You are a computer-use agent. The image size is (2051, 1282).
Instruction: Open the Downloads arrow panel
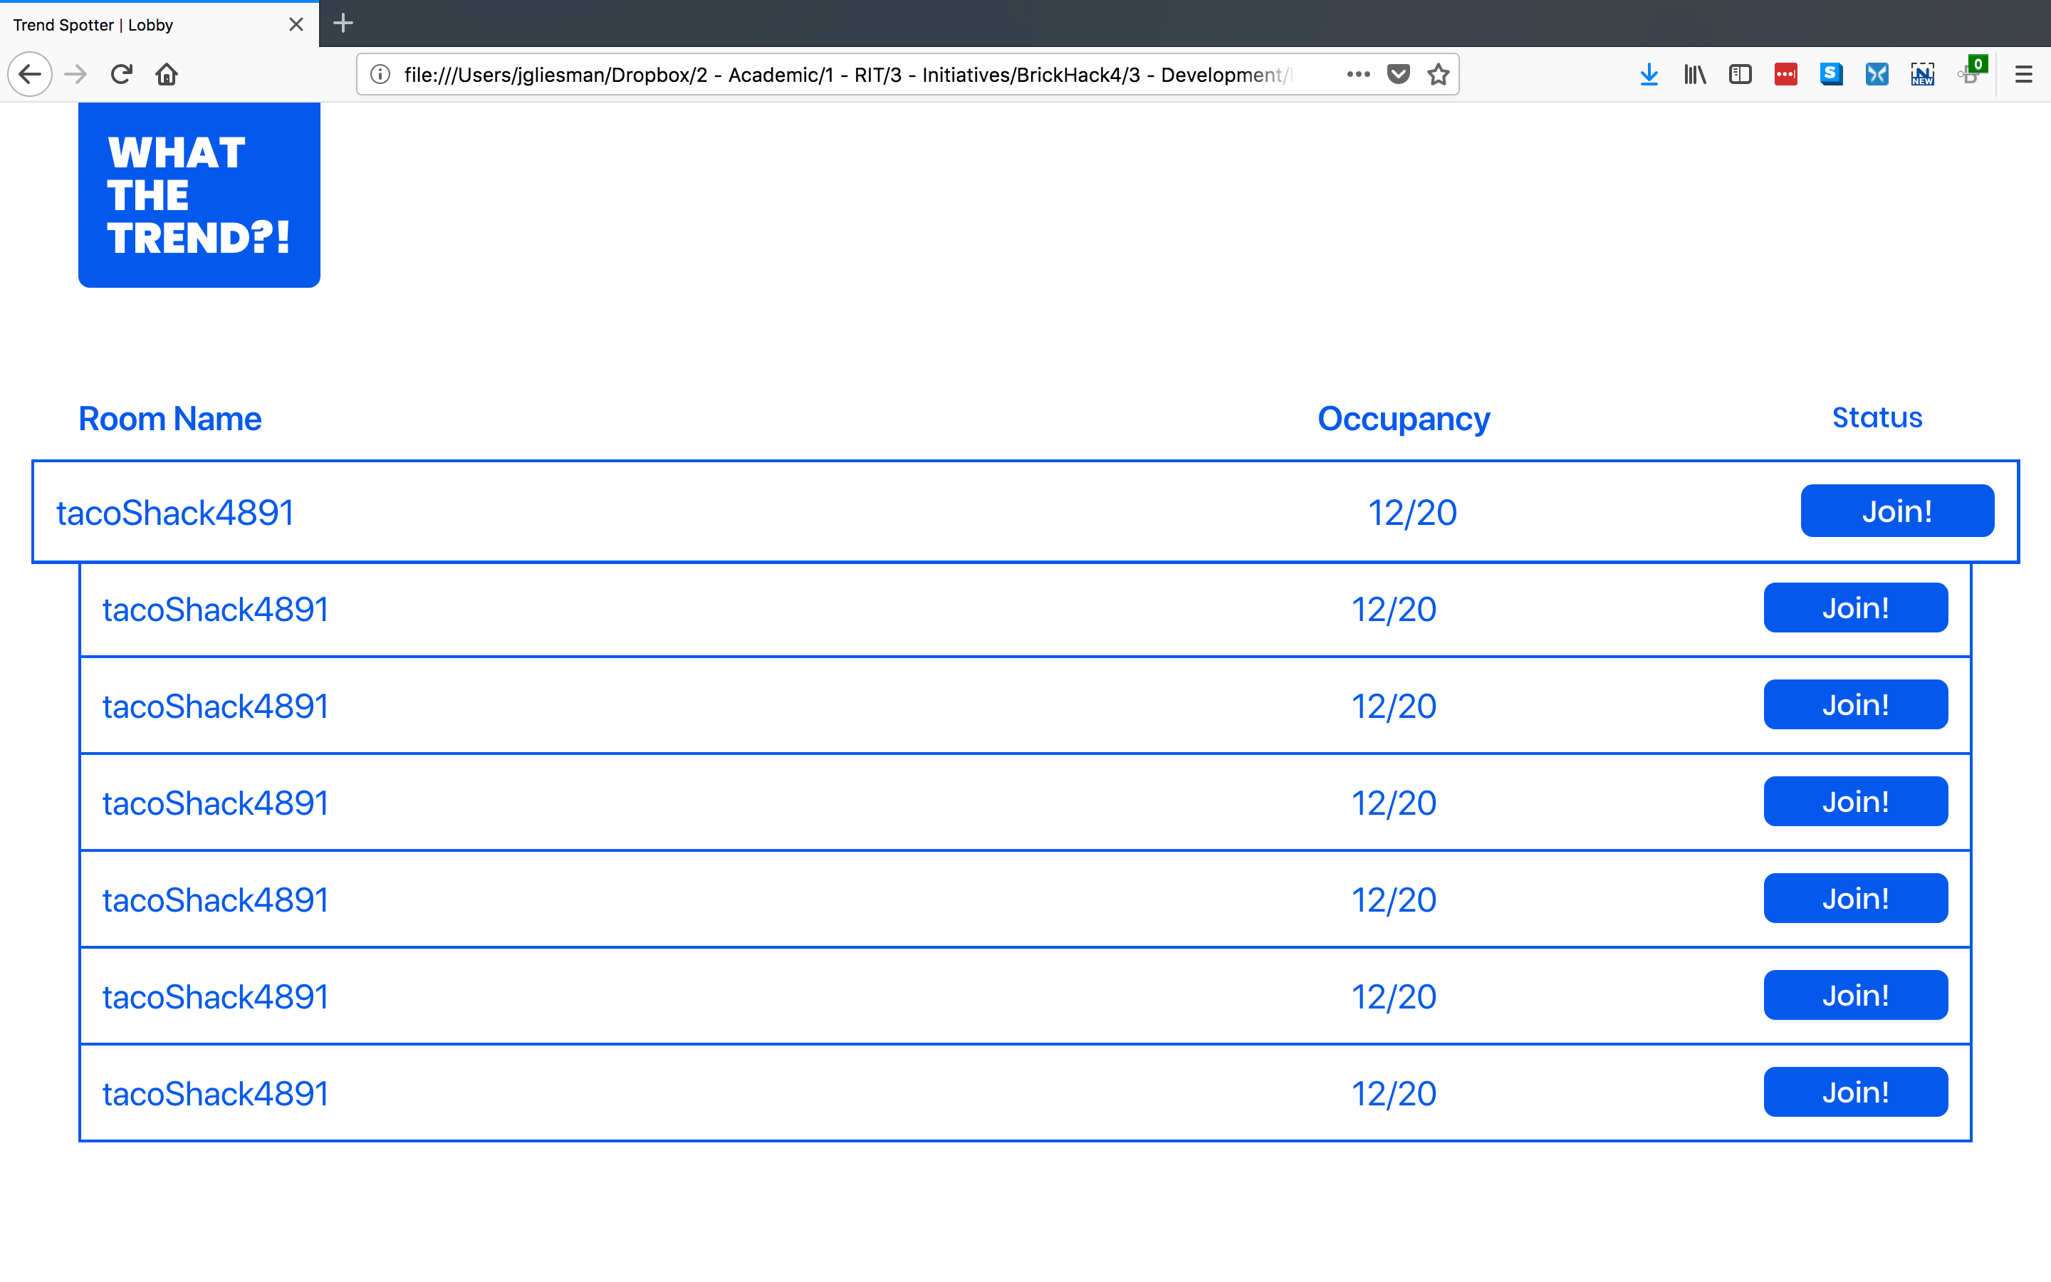click(1649, 75)
